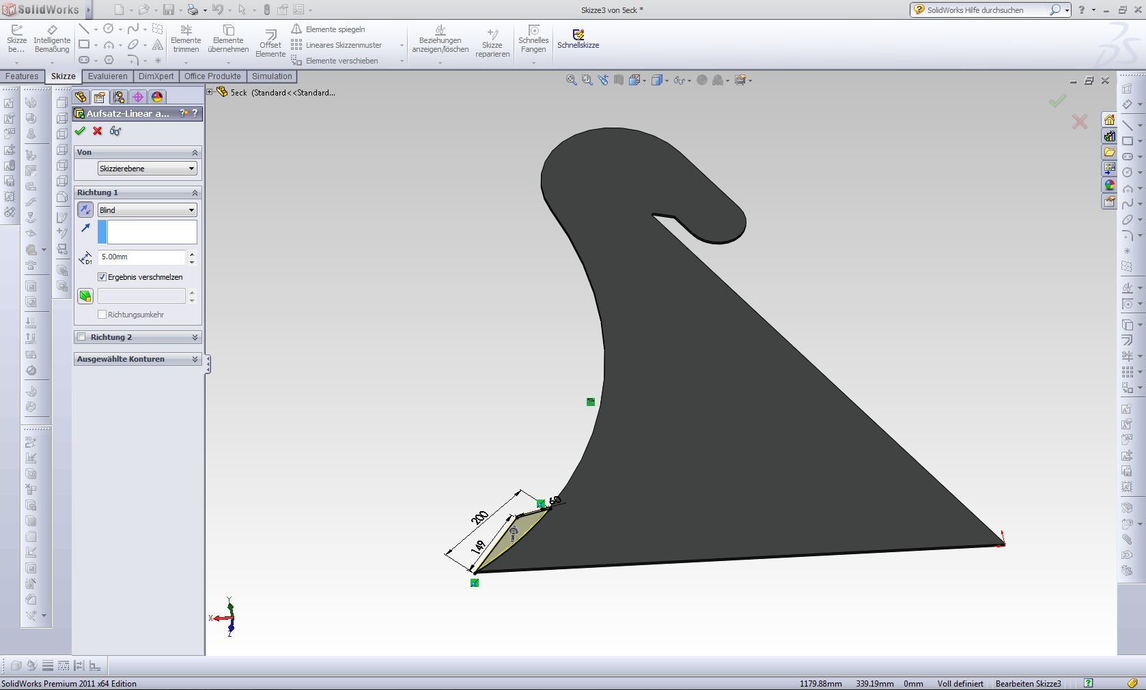1146x690 pixels.
Task: Open the Simulation tab
Action: [x=272, y=76]
